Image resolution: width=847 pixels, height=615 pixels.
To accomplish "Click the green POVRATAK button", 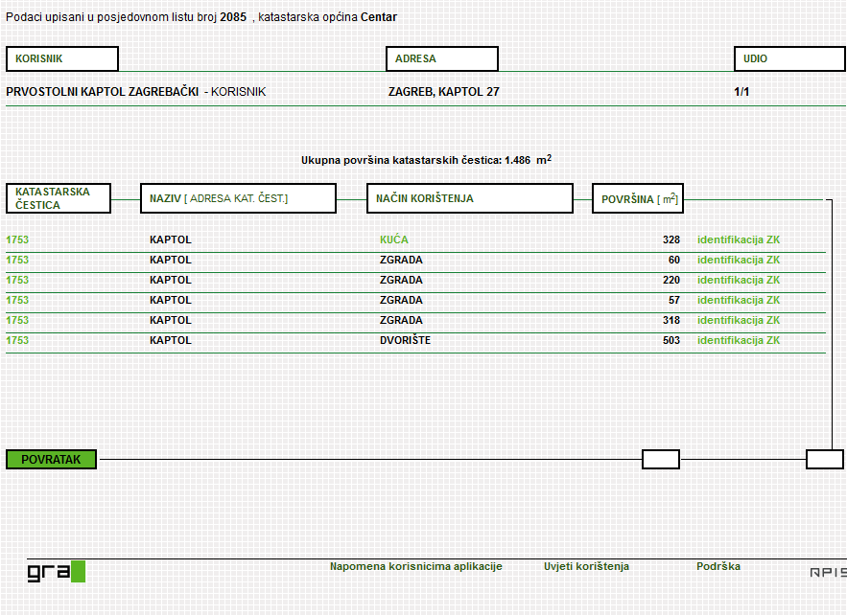I will (x=51, y=459).
